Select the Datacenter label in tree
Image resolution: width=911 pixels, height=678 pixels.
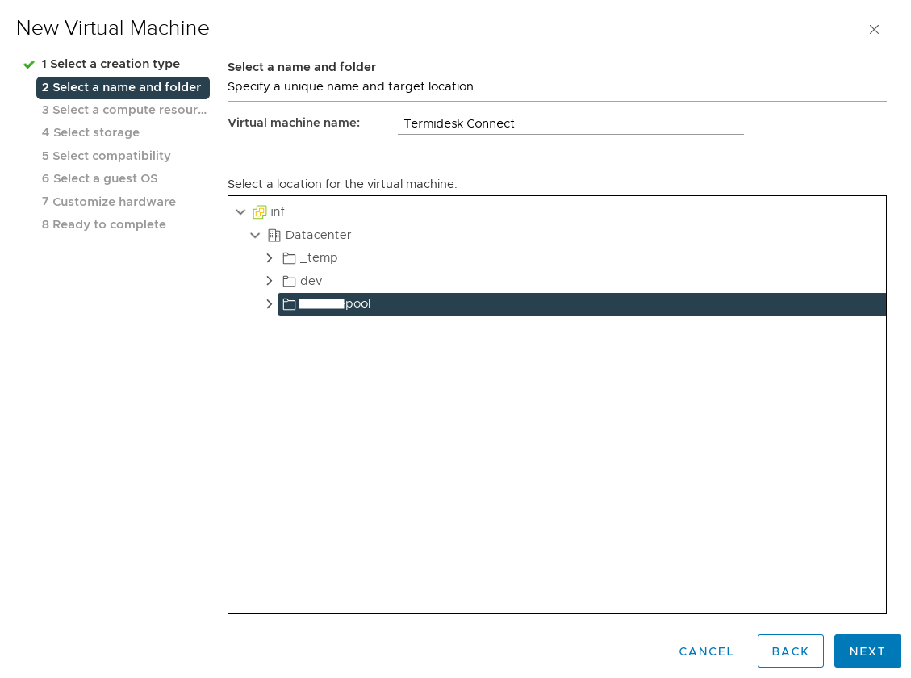(318, 235)
